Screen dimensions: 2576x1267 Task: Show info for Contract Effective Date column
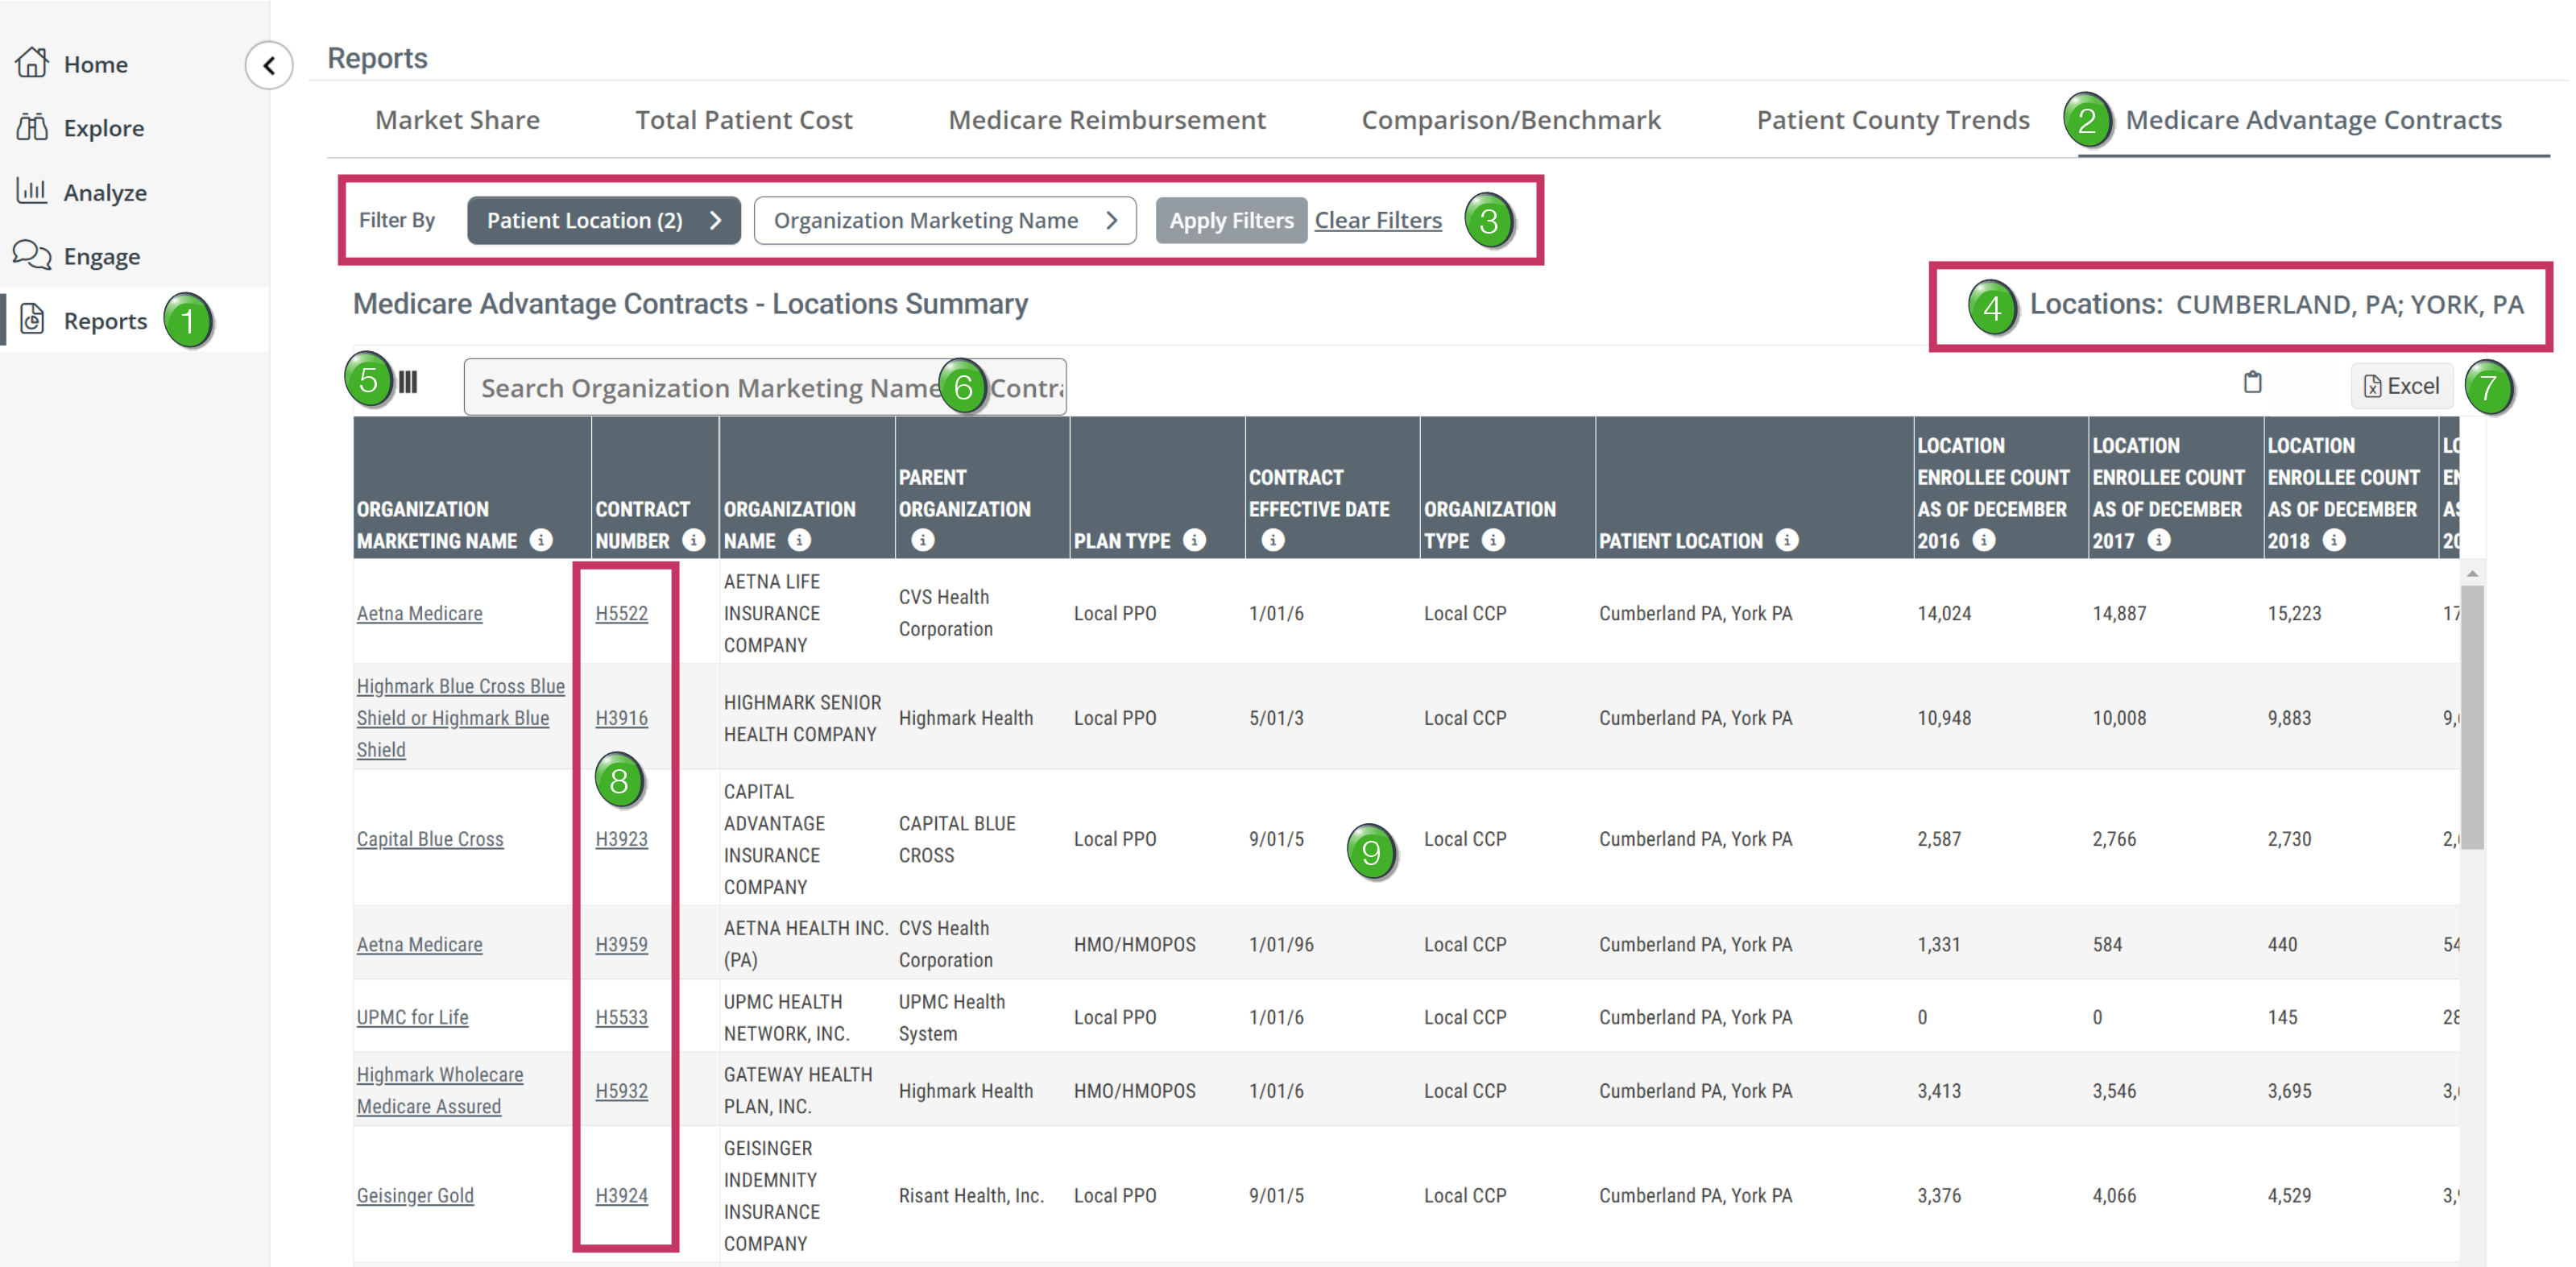(1273, 540)
